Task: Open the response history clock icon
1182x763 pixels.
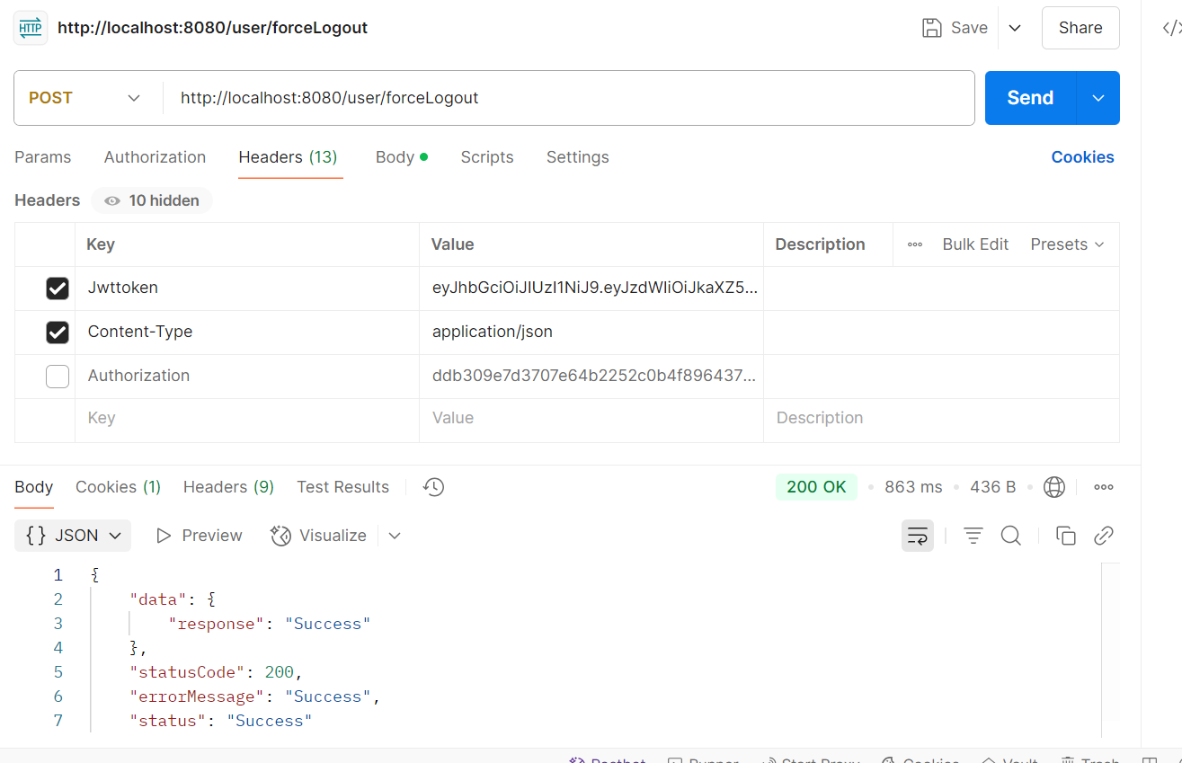Action: [x=434, y=487]
